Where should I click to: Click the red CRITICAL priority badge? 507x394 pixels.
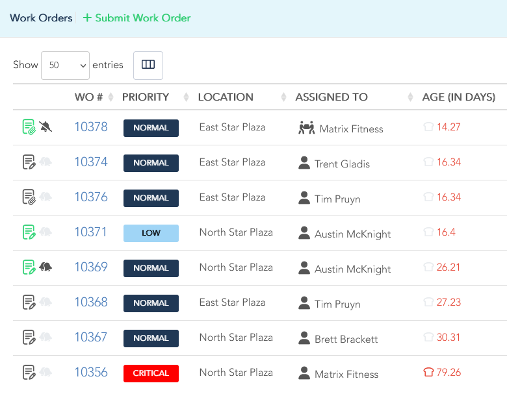point(151,373)
